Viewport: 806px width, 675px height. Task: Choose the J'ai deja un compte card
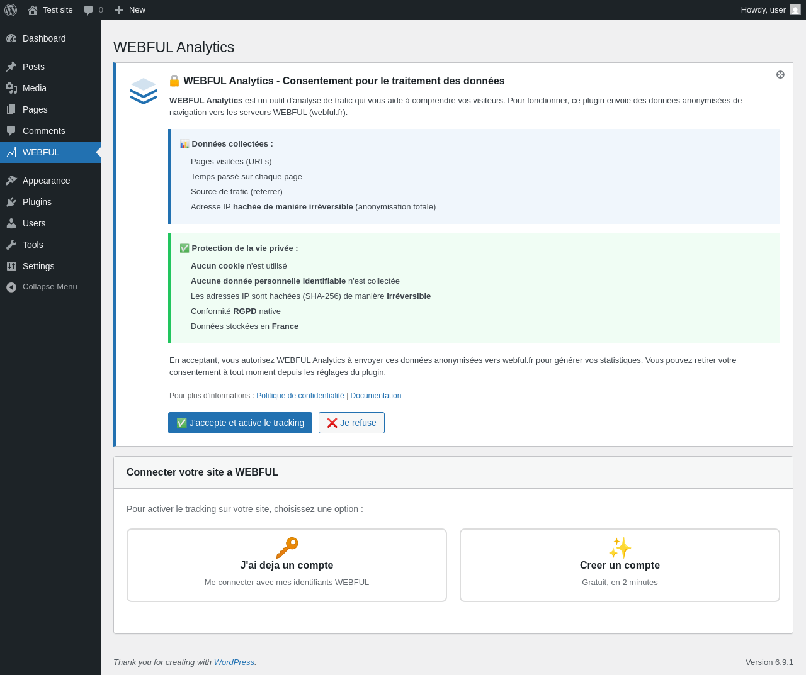(x=287, y=565)
